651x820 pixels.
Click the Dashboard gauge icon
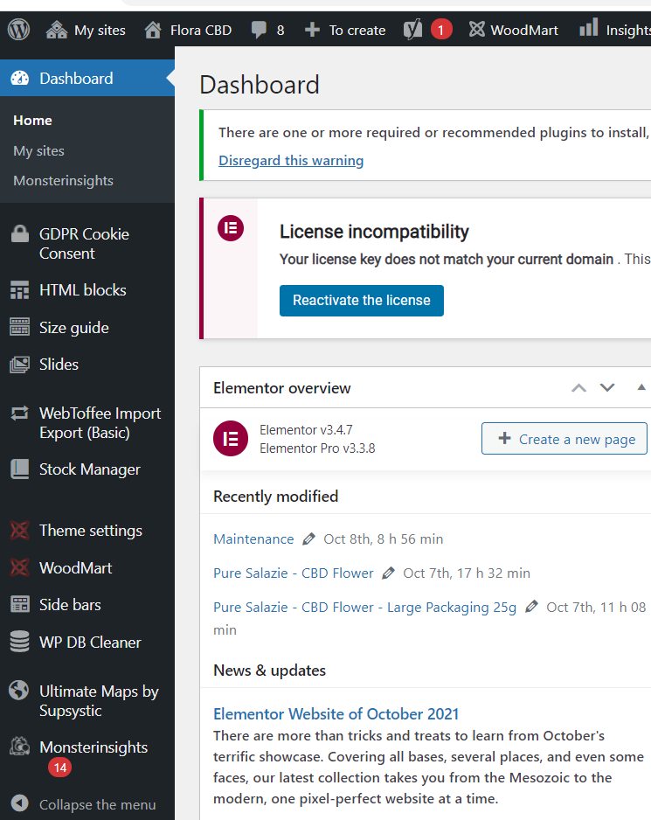(20, 78)
